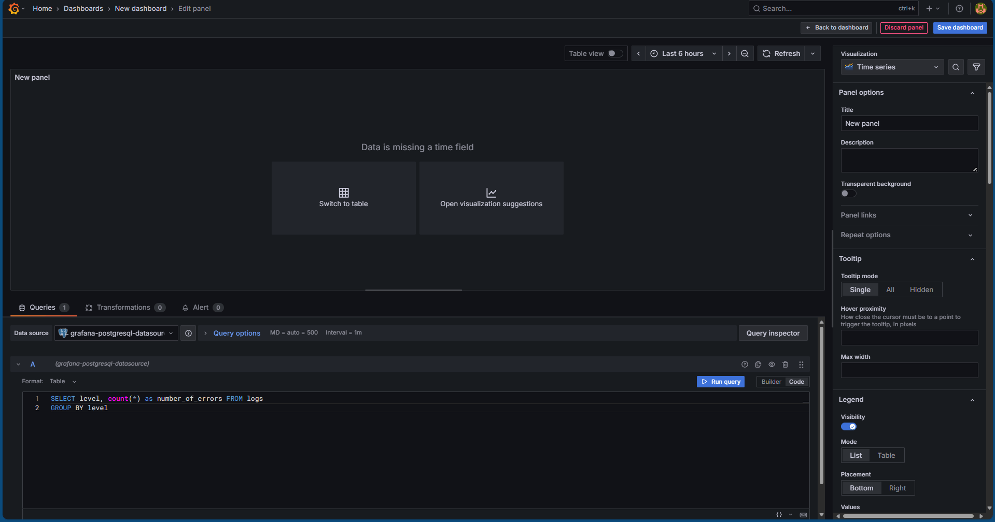Click the Description text area

coord(909,161)
